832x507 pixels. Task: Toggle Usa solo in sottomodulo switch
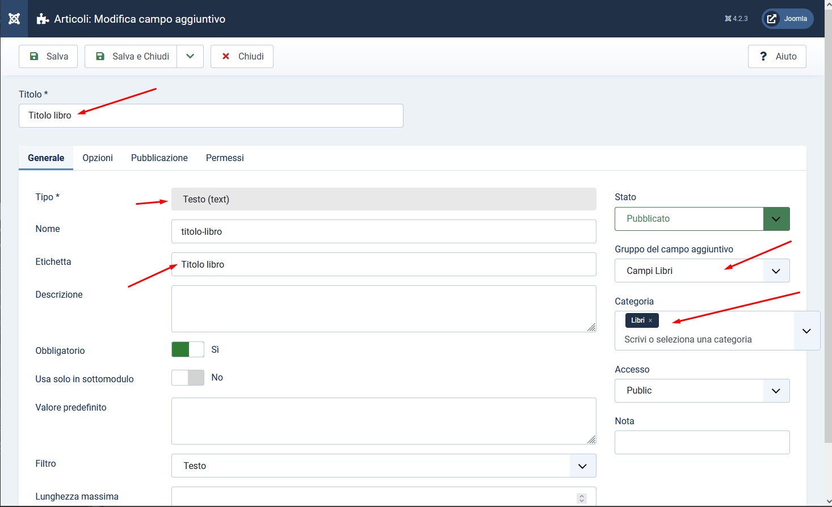pyautogui.click(x=188, y=378)
